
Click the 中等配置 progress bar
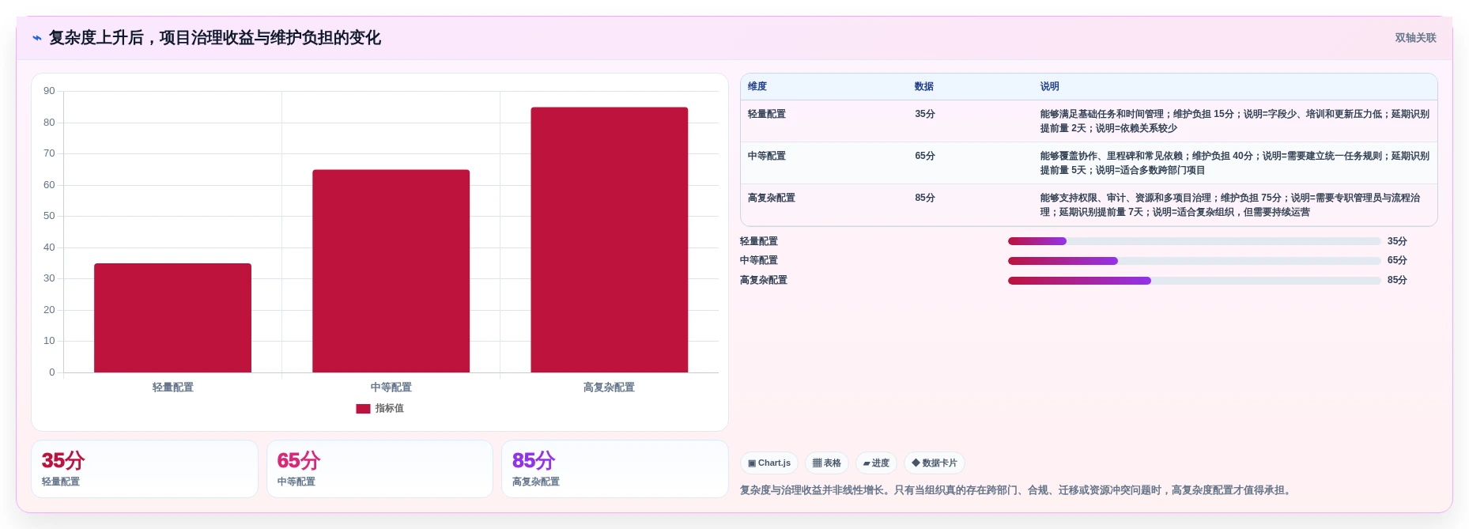[x=1194, y=261]
